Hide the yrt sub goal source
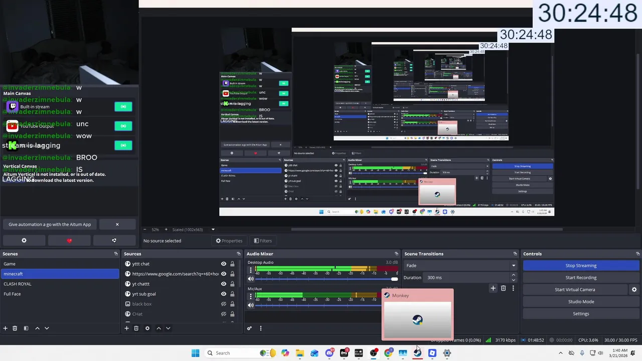The width and height of the screenshot is (642, 361). tap(224, 294)
